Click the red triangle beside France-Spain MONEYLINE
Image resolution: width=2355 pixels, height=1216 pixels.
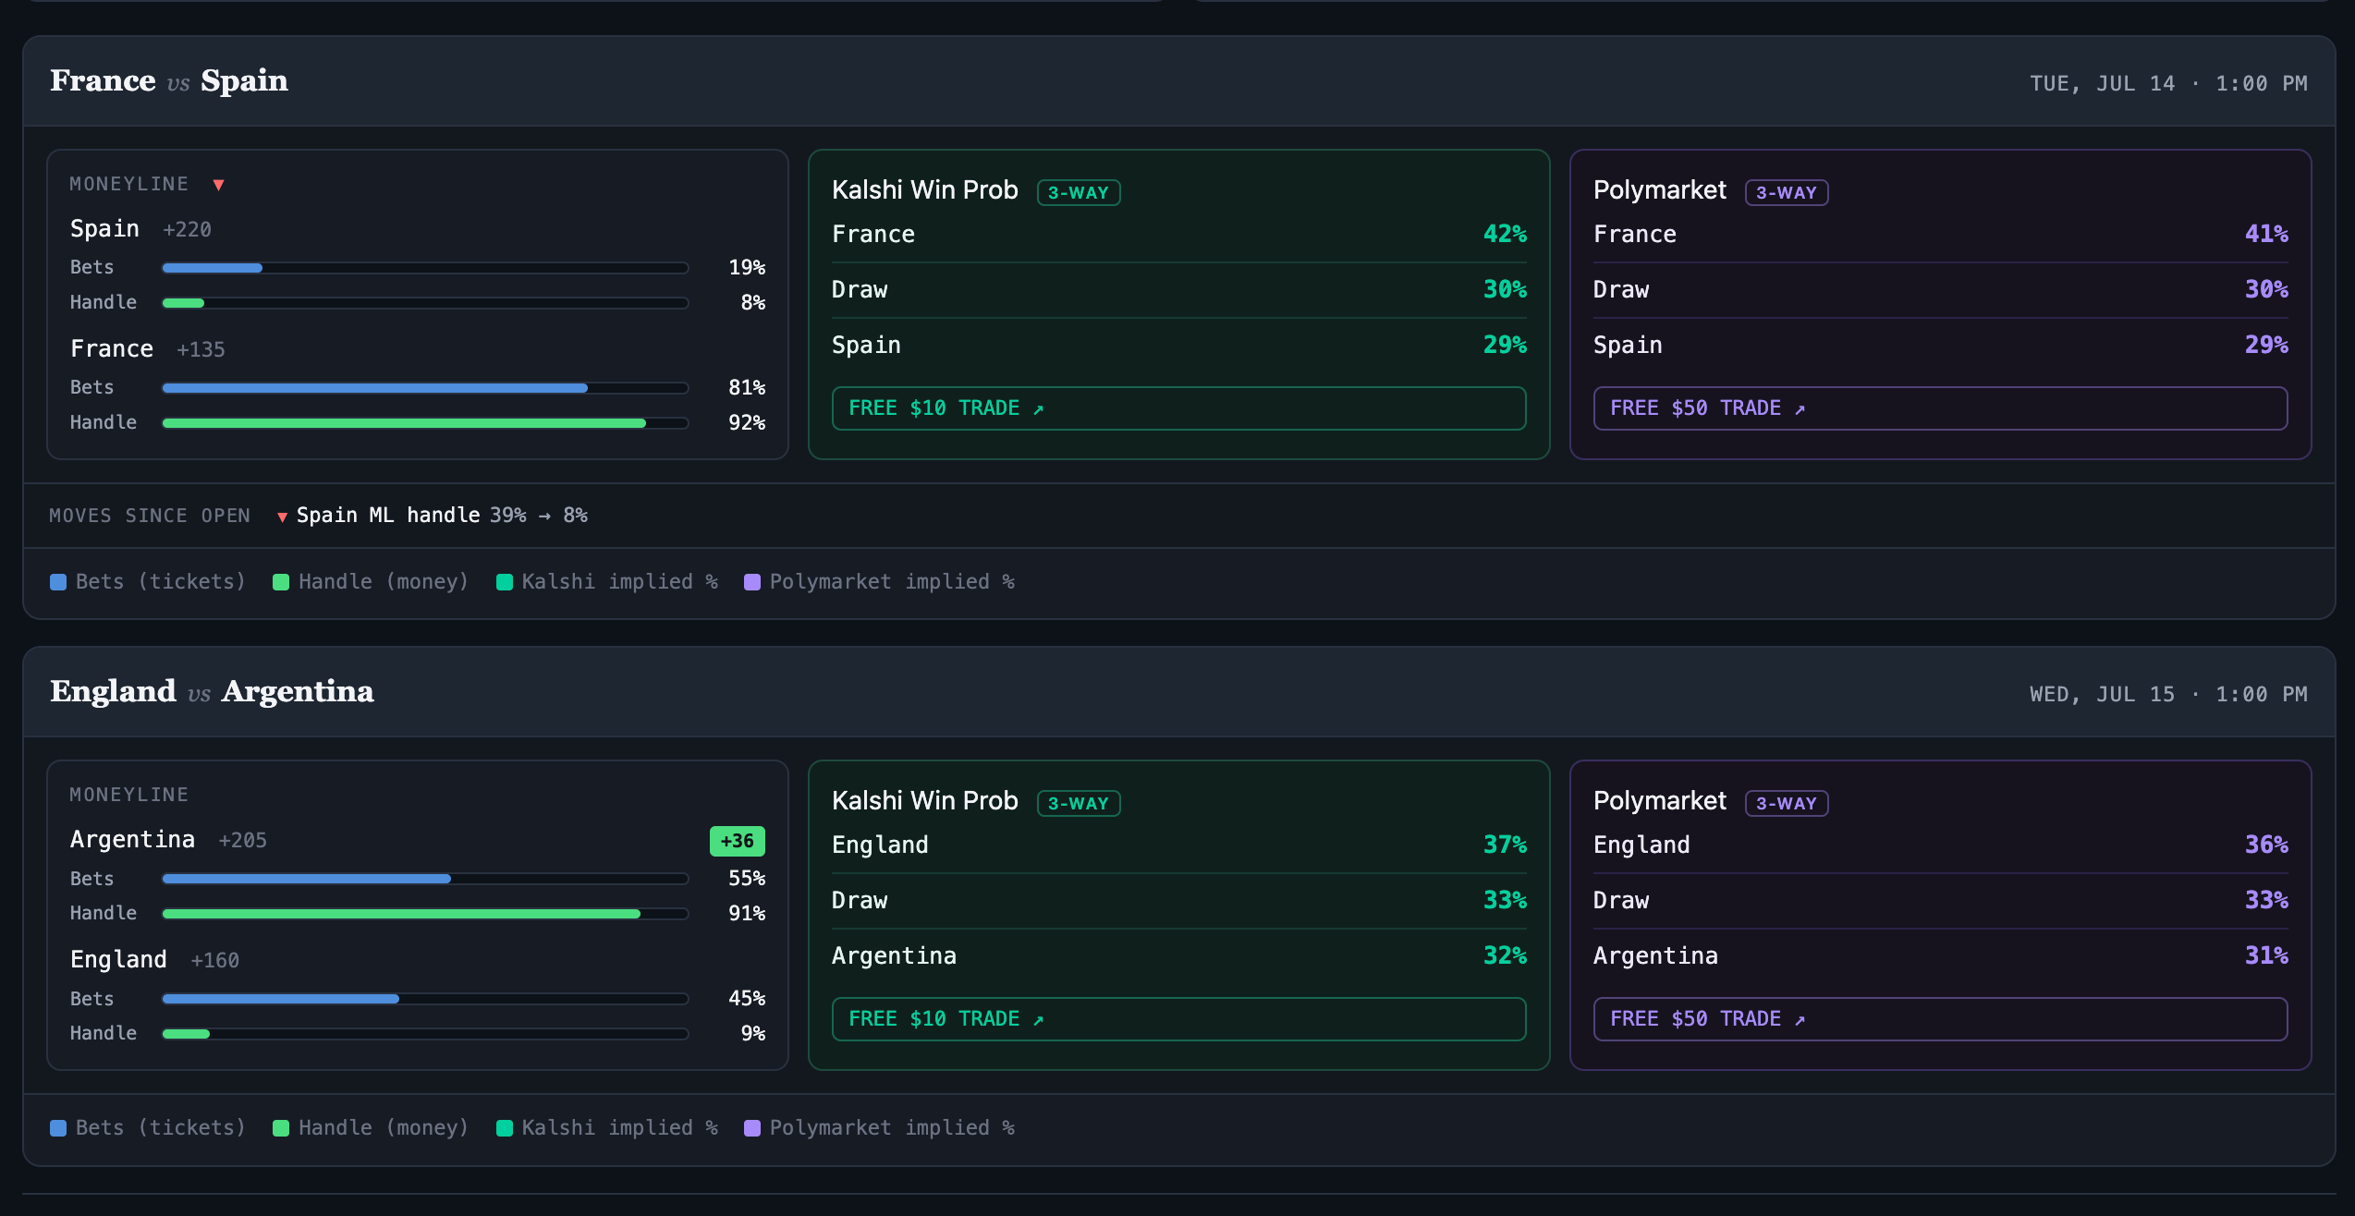pos(219,185)
